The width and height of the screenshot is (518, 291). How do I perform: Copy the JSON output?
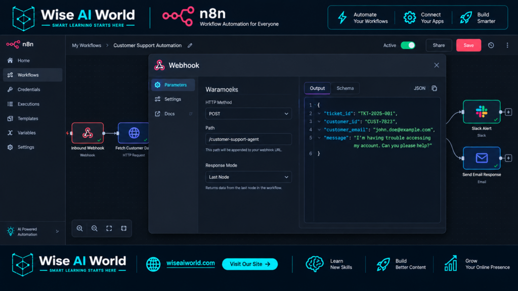click(435, 88)
